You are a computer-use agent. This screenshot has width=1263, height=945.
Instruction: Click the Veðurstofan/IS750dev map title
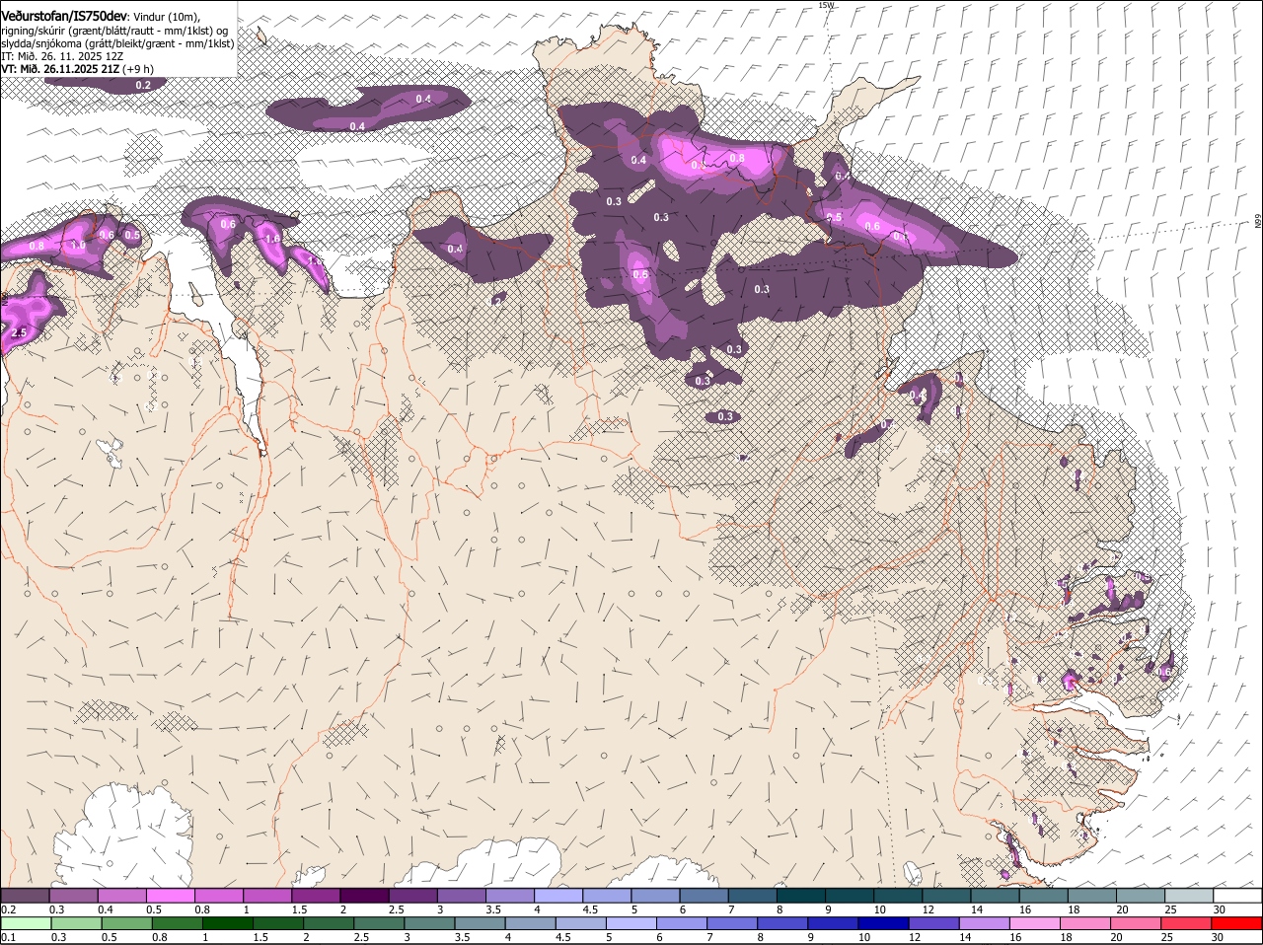[x=64, y=16]
